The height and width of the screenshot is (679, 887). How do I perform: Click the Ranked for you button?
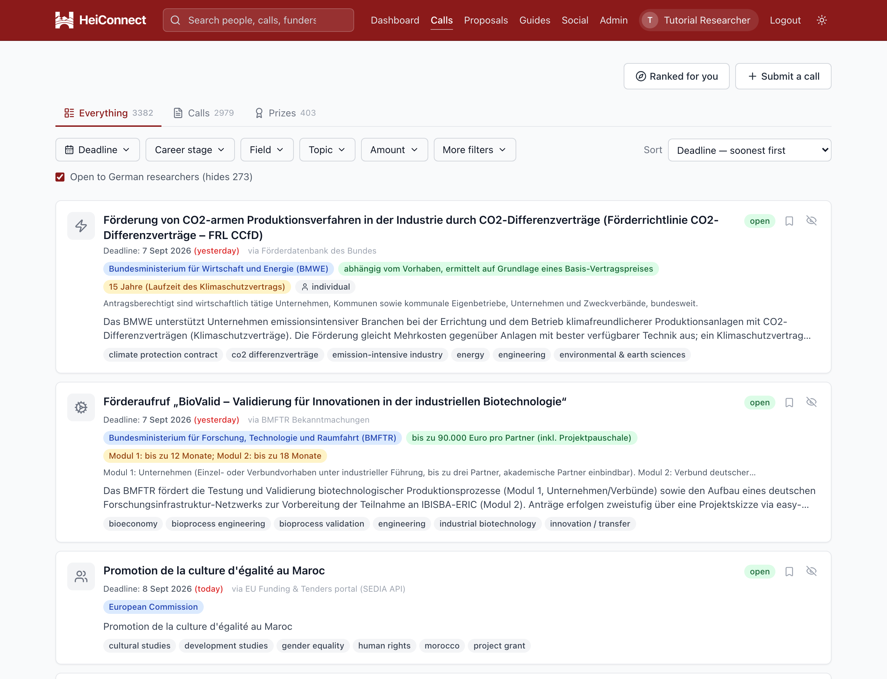(676, 76)
